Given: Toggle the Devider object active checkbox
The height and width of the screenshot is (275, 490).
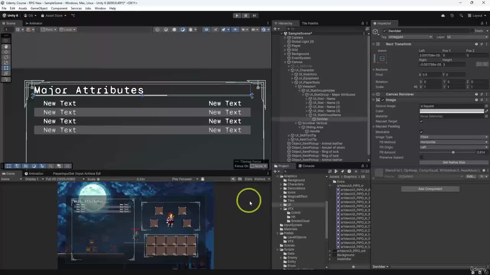Looking at the screenshot, I should (x=384, y=31).
